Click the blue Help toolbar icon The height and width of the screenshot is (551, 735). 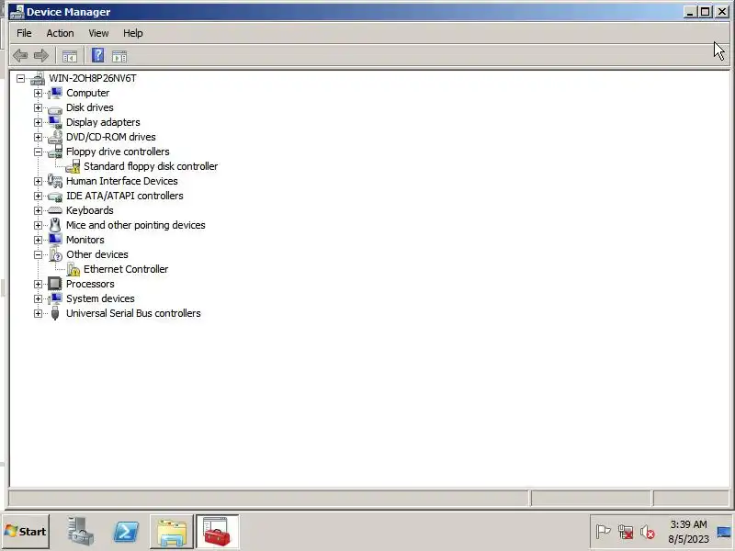point(97,55)
